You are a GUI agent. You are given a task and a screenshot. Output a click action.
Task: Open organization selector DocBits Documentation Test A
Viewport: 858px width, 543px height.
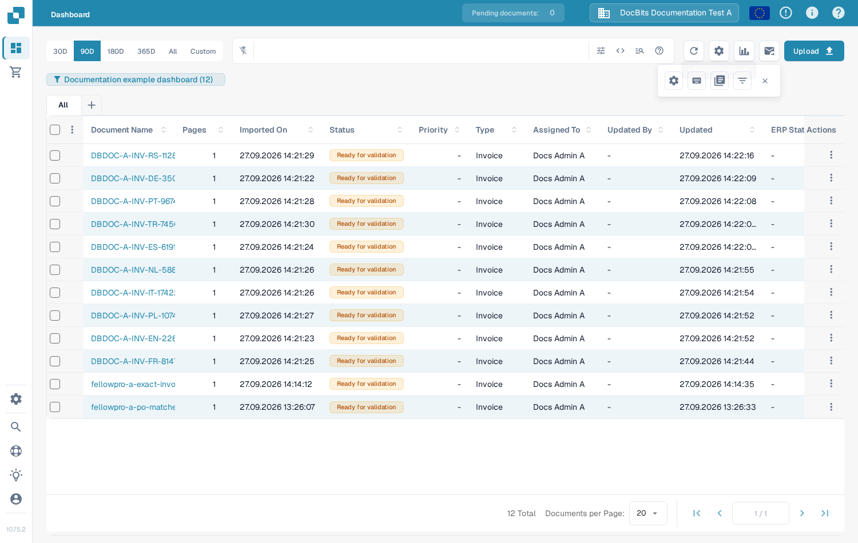[664, 13]
